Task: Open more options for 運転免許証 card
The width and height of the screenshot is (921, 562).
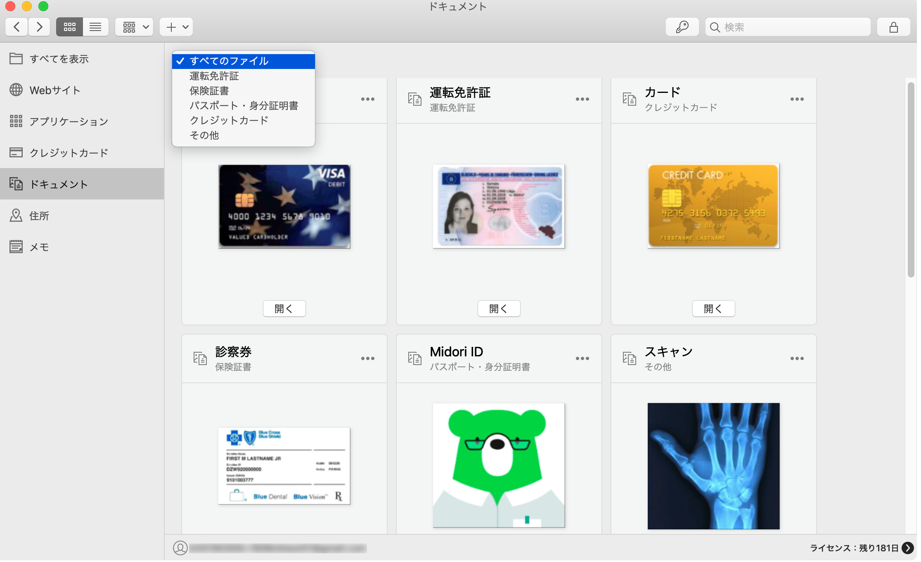Action: click(582, 99)
